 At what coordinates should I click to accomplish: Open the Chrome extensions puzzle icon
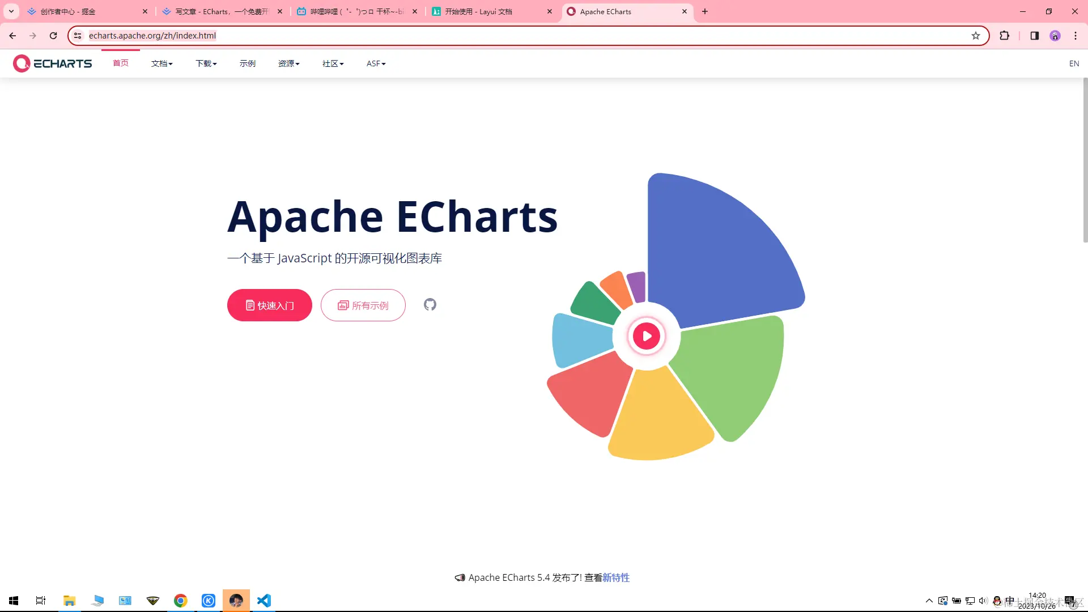[x=1005, y=36]
